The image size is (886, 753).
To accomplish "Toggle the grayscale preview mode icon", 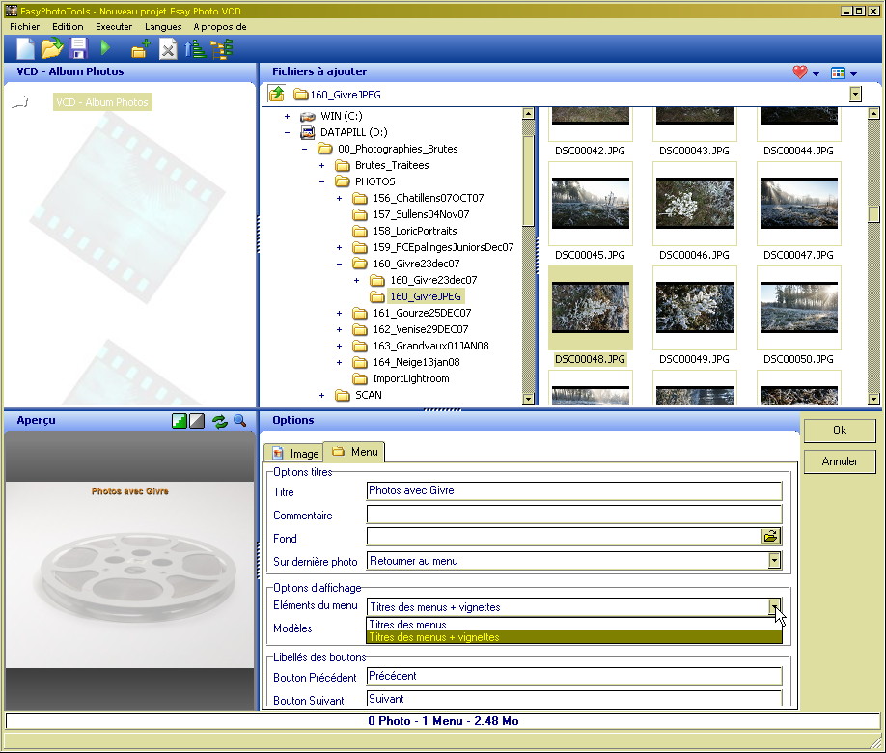I will point(197,421).
